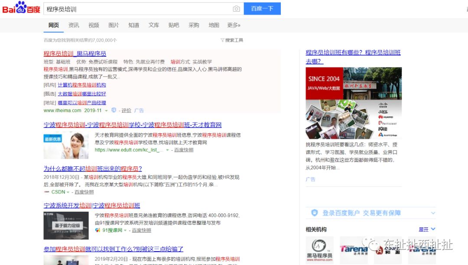This screenshot has width=468, height=265.
Task: Open 宁波系统开发培训|宁波程序员培训班 result
Action: pyautogui.click(x=92, y=206)
